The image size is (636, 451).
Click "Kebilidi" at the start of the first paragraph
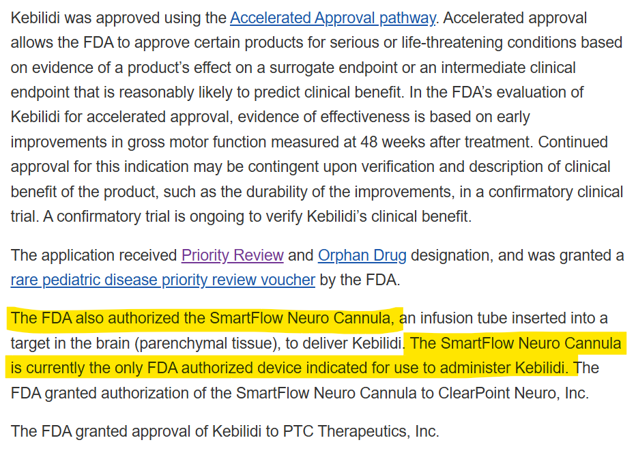point(39,18)
